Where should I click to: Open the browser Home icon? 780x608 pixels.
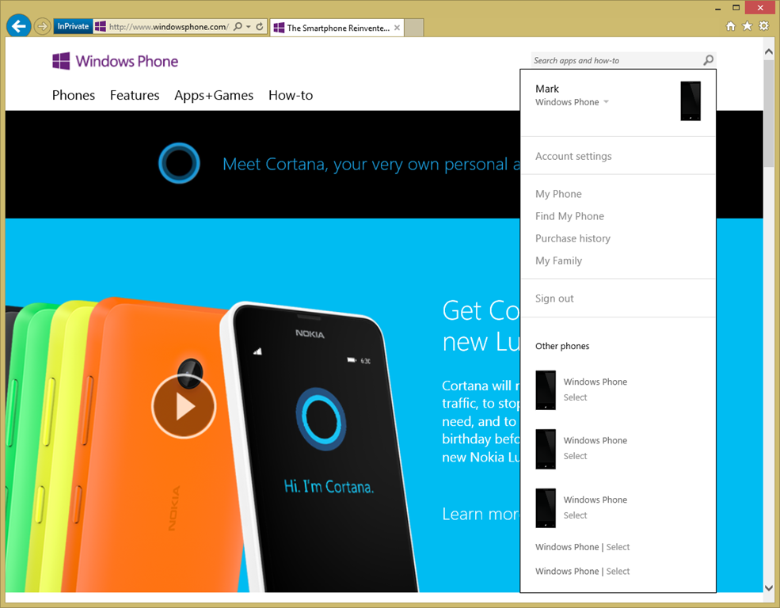click(x=731, y=26)
